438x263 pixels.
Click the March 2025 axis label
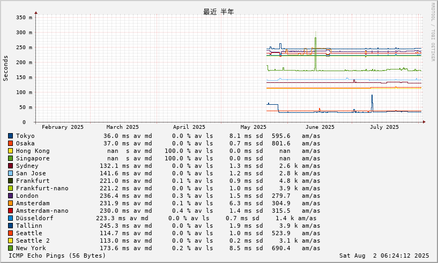[x=123, y=127]
